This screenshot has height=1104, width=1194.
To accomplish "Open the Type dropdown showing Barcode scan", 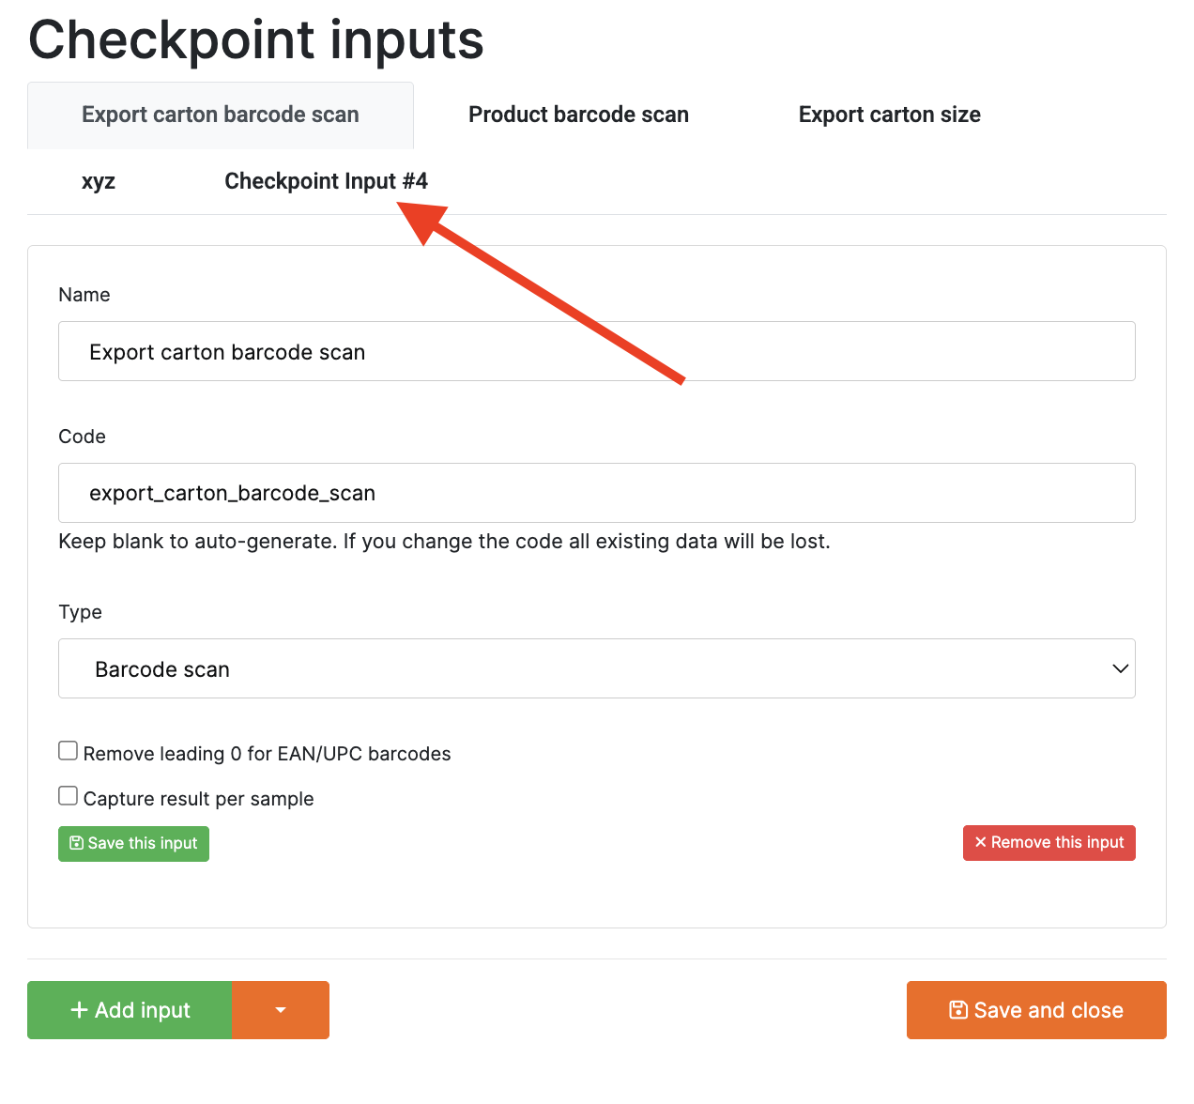I will coord(596,668).
